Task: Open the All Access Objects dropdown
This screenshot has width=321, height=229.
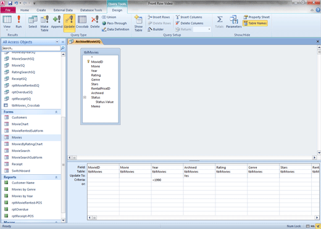Action: [57, 42]
